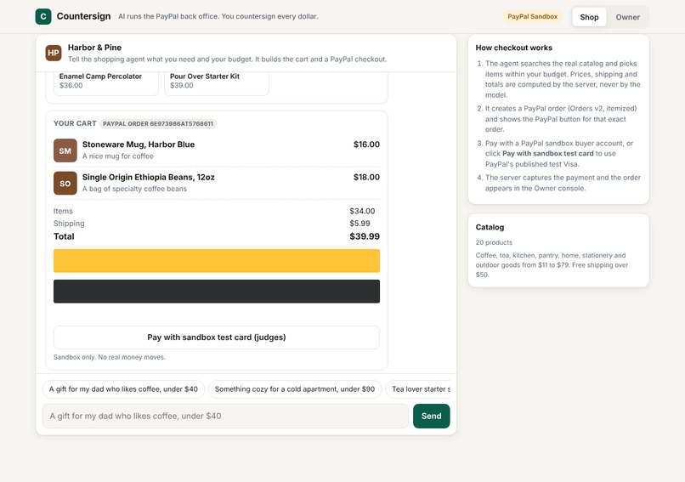The height and width of the screenshot is (482, 685).
Task: Pick the 'Tea lover starter' suggestion chip
Action: point(418,389)
